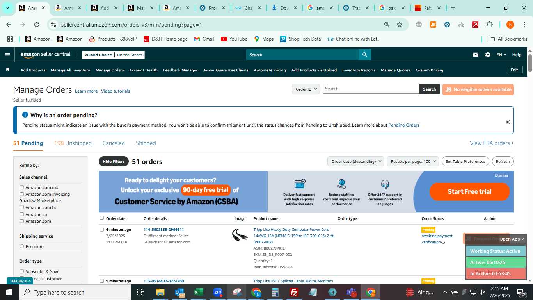Check Amazon.com Invoicing Shadow Marketplace box

pos(22,194)
